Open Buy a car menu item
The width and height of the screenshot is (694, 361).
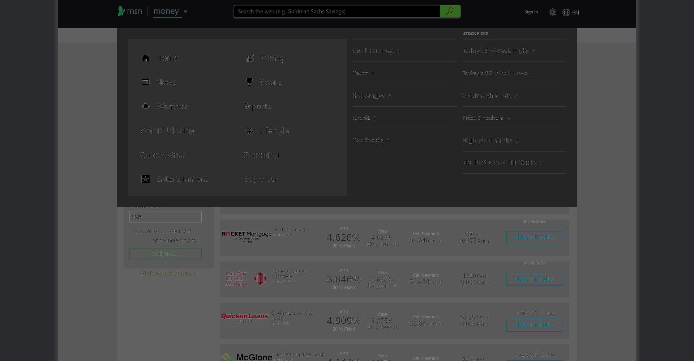[x=261, y=179]
